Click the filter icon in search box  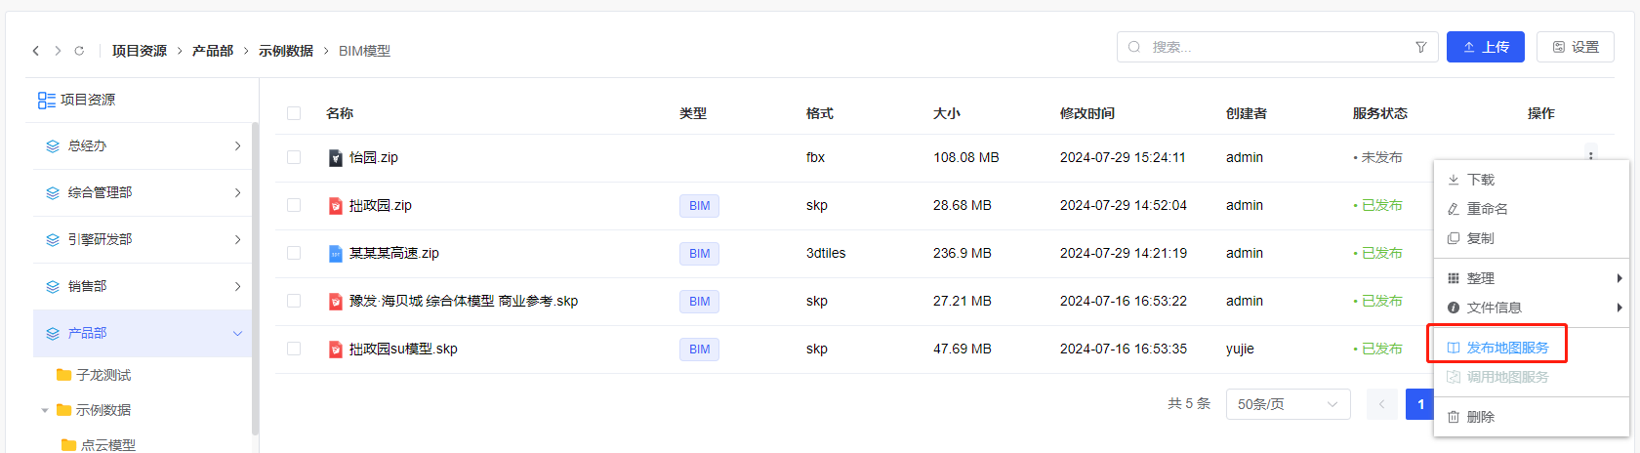coord(1420,47)
